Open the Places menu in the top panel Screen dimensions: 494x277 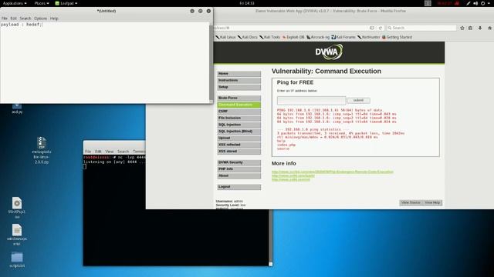point(41,3)
